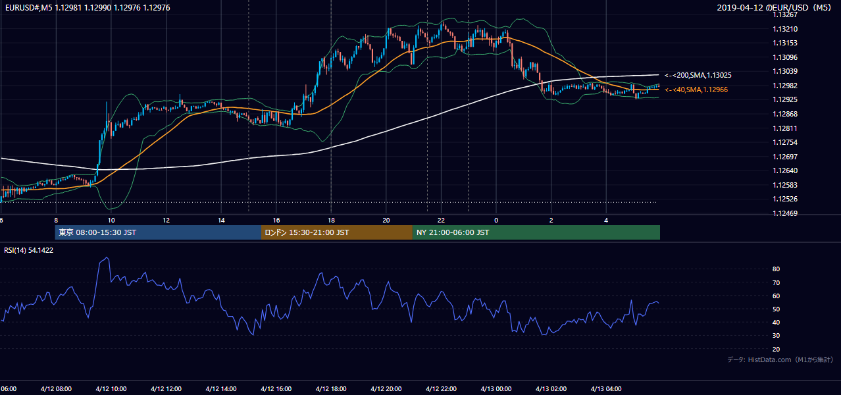This screenshot has height=395, width=841.
Task: Click the 2019-04-12 EUR/USD (M5) title
Action: 775,7
